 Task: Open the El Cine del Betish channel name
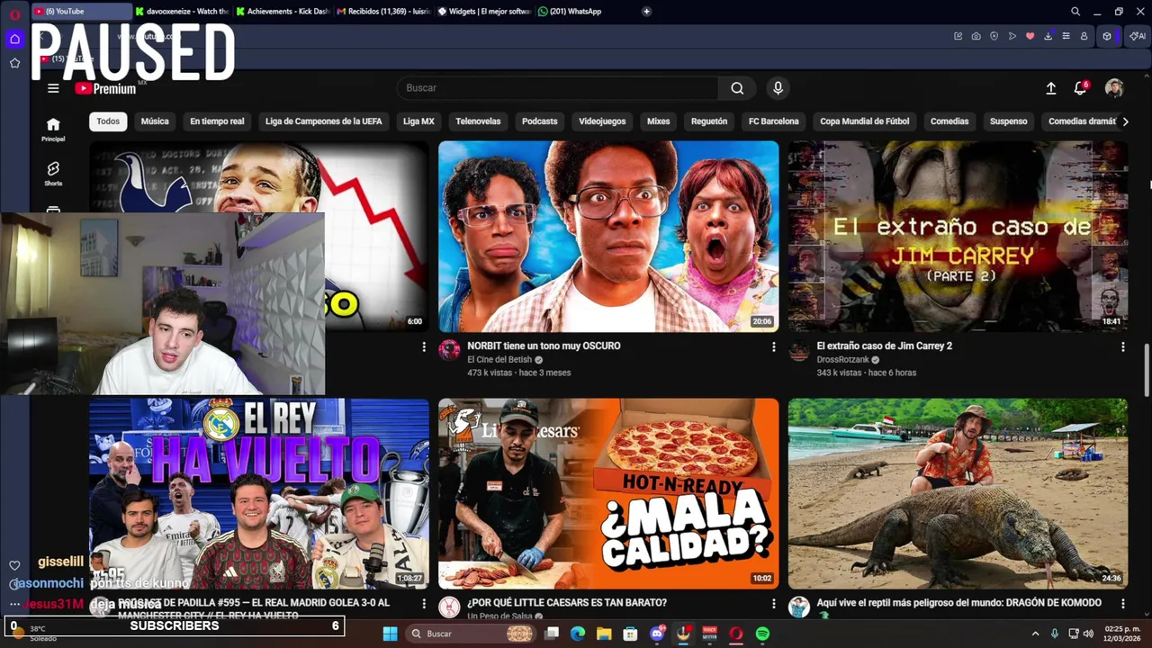pyautogui.click(x=499, y=360)
